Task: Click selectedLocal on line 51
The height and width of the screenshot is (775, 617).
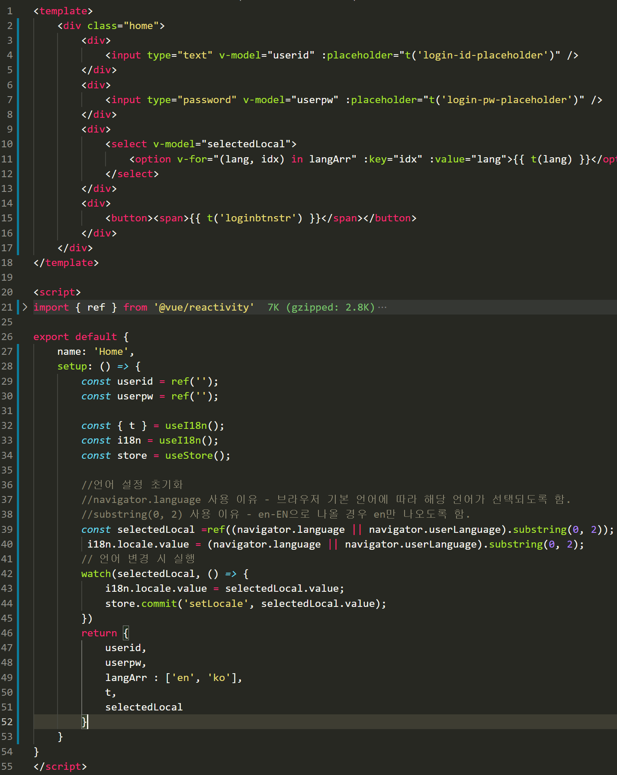Action: coord(144,707)
